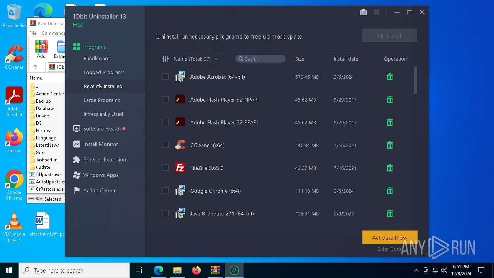Screen dimensions: 494x278
Task: Click the trash icon for CCleaner (x64)
Action: tap(390, 145)
